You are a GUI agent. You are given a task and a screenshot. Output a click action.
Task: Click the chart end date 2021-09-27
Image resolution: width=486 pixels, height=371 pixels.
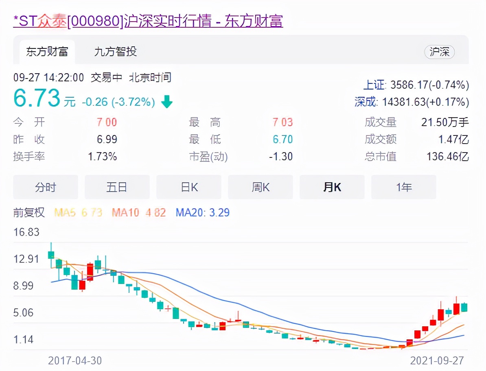pos(437,360)
